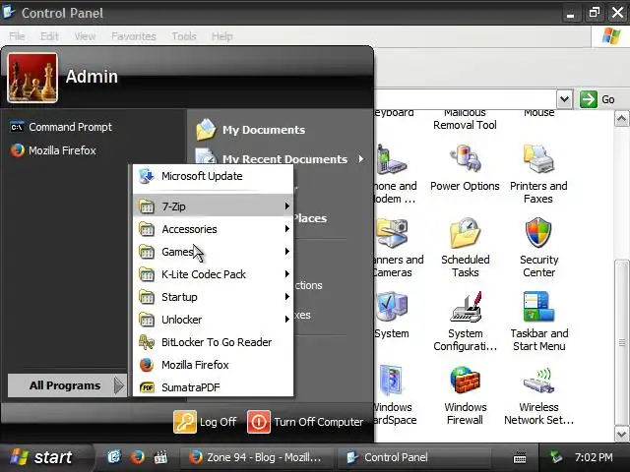Launch Mozilla Firefox from All Programs list
This screenshot has height=472, width=630.
[x=213, y=365]
